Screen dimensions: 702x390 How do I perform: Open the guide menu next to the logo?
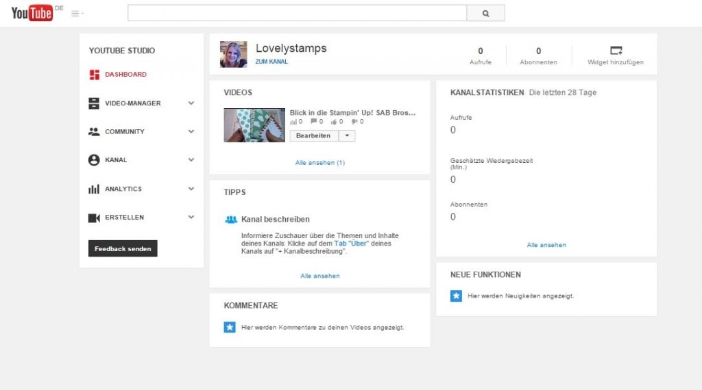click(77, 14)
